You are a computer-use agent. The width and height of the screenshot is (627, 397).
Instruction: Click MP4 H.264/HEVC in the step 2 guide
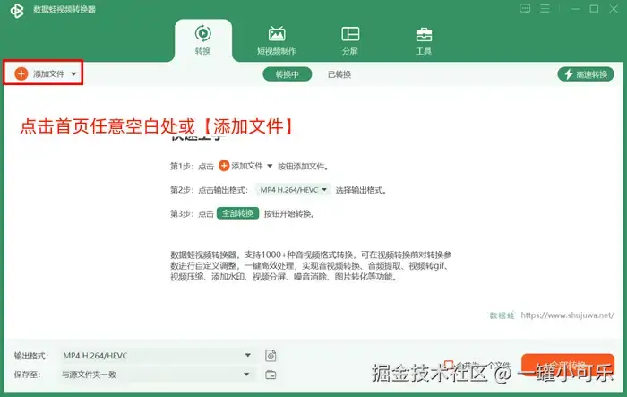293,190
